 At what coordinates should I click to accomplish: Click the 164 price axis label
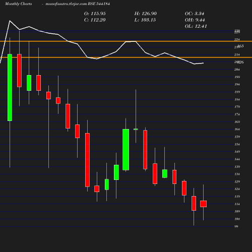(237, 129)
